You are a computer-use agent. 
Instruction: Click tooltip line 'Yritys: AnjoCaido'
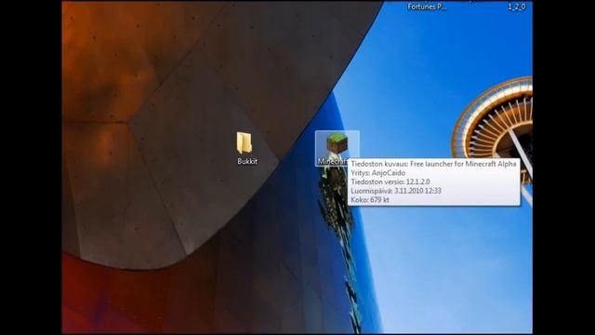pyautogui.click(x=378, y=173)
